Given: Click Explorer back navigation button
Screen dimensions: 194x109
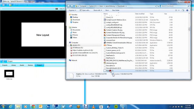Looking at the screenshot, I should point(68,6).
